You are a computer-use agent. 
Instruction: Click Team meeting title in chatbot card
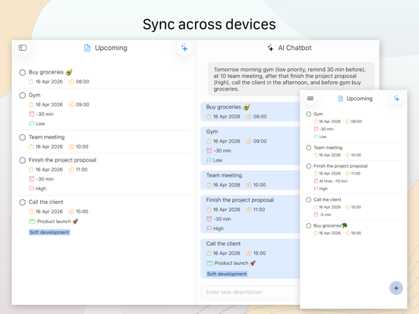point(224,175)
